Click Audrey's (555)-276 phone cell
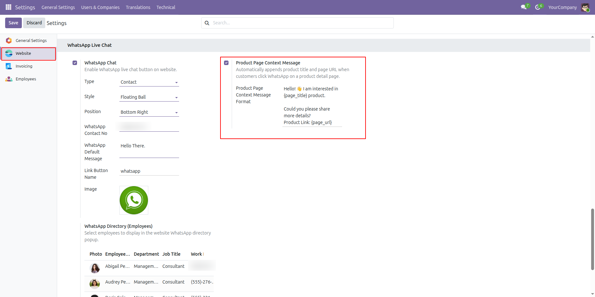The image size is (595, 297). click(202, 282)
